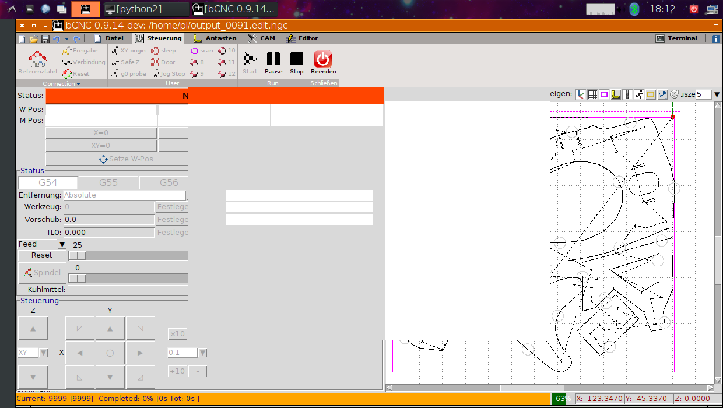Open the Terminal tab

[x=676, y=38]
